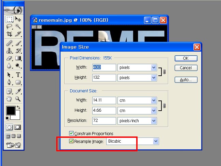Select the Hand tool

click(9, 99)
